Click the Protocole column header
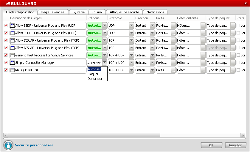 [121, 18]
